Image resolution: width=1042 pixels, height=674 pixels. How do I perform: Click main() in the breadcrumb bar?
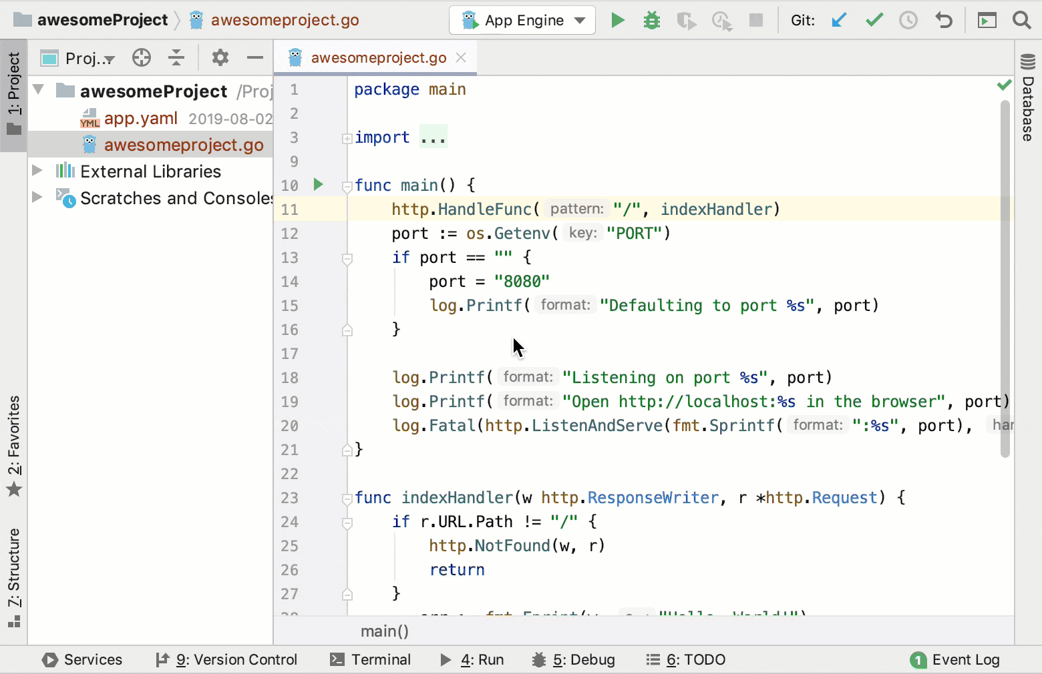385,631
